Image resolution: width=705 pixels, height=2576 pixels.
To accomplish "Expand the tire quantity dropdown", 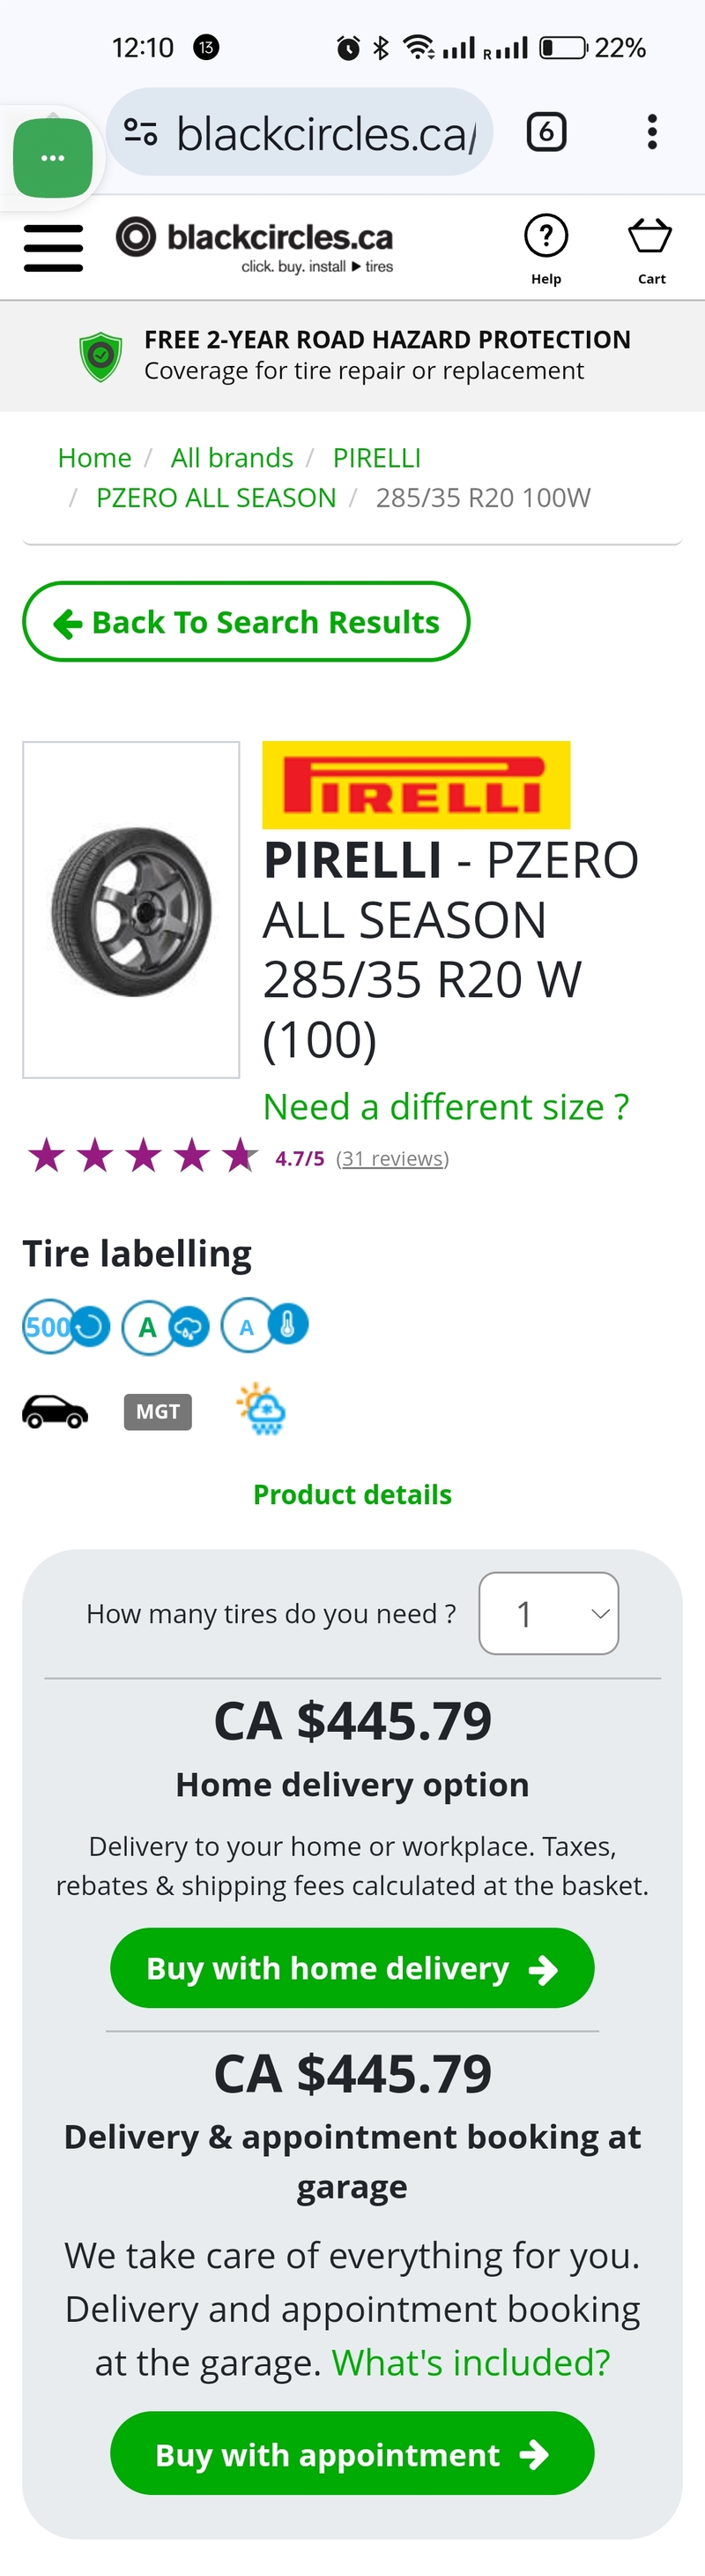I will pyautogui.click(x=548, y=1613).
